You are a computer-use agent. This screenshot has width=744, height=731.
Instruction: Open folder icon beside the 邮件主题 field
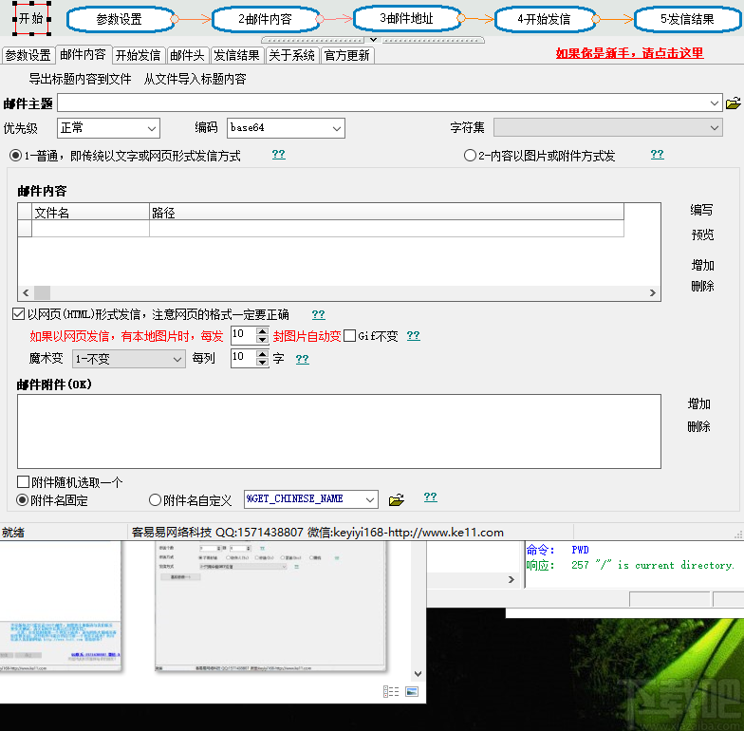pyautogui.click(x=733, y=103)
